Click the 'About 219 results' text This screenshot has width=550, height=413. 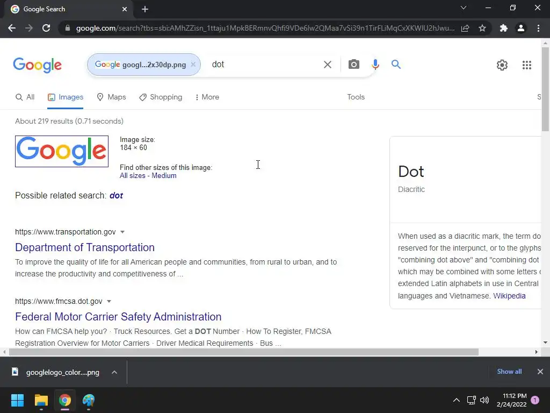click(69, 121)
